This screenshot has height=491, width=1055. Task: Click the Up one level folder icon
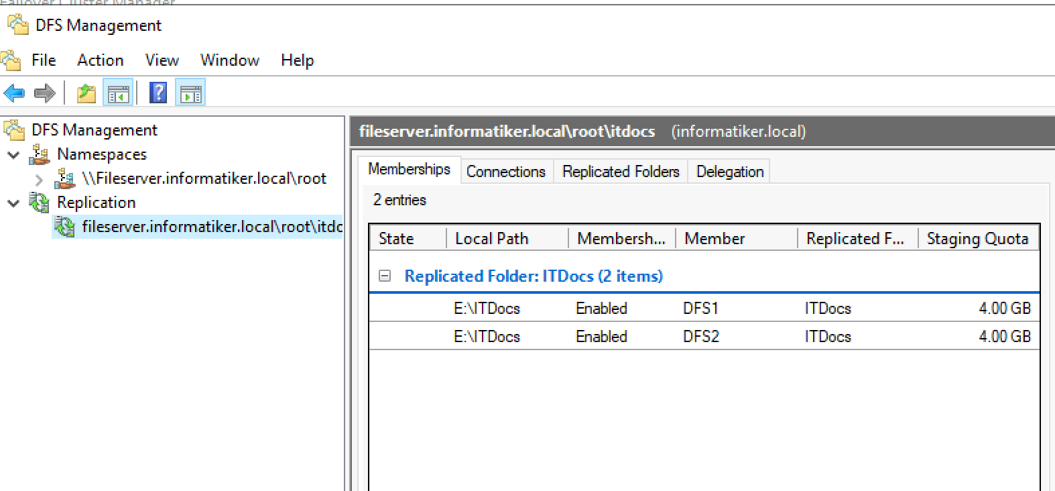coord(86,93)
